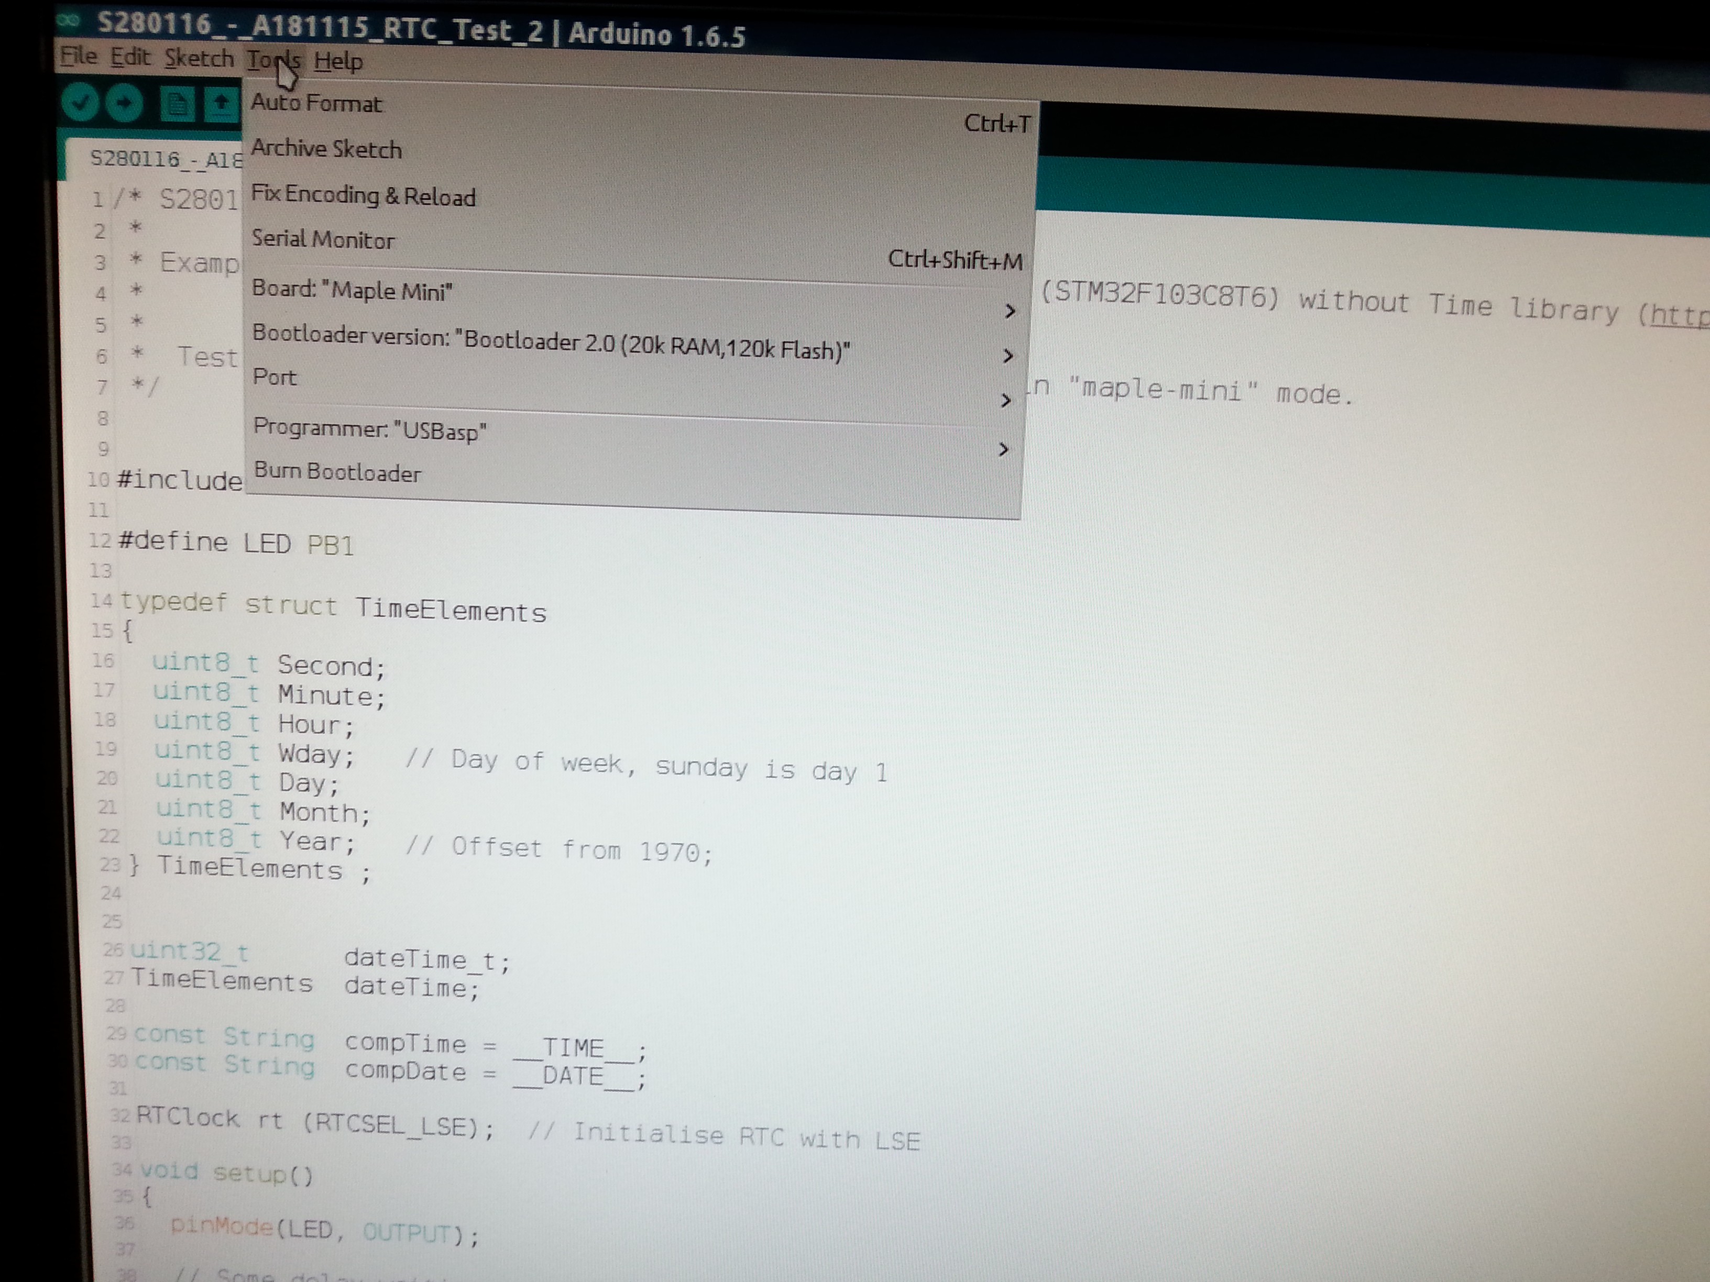This screenshot has width=1710, height=1282.
Task: Click "uint8_t Wday;" declaration
Action: (x=255, y=753)
